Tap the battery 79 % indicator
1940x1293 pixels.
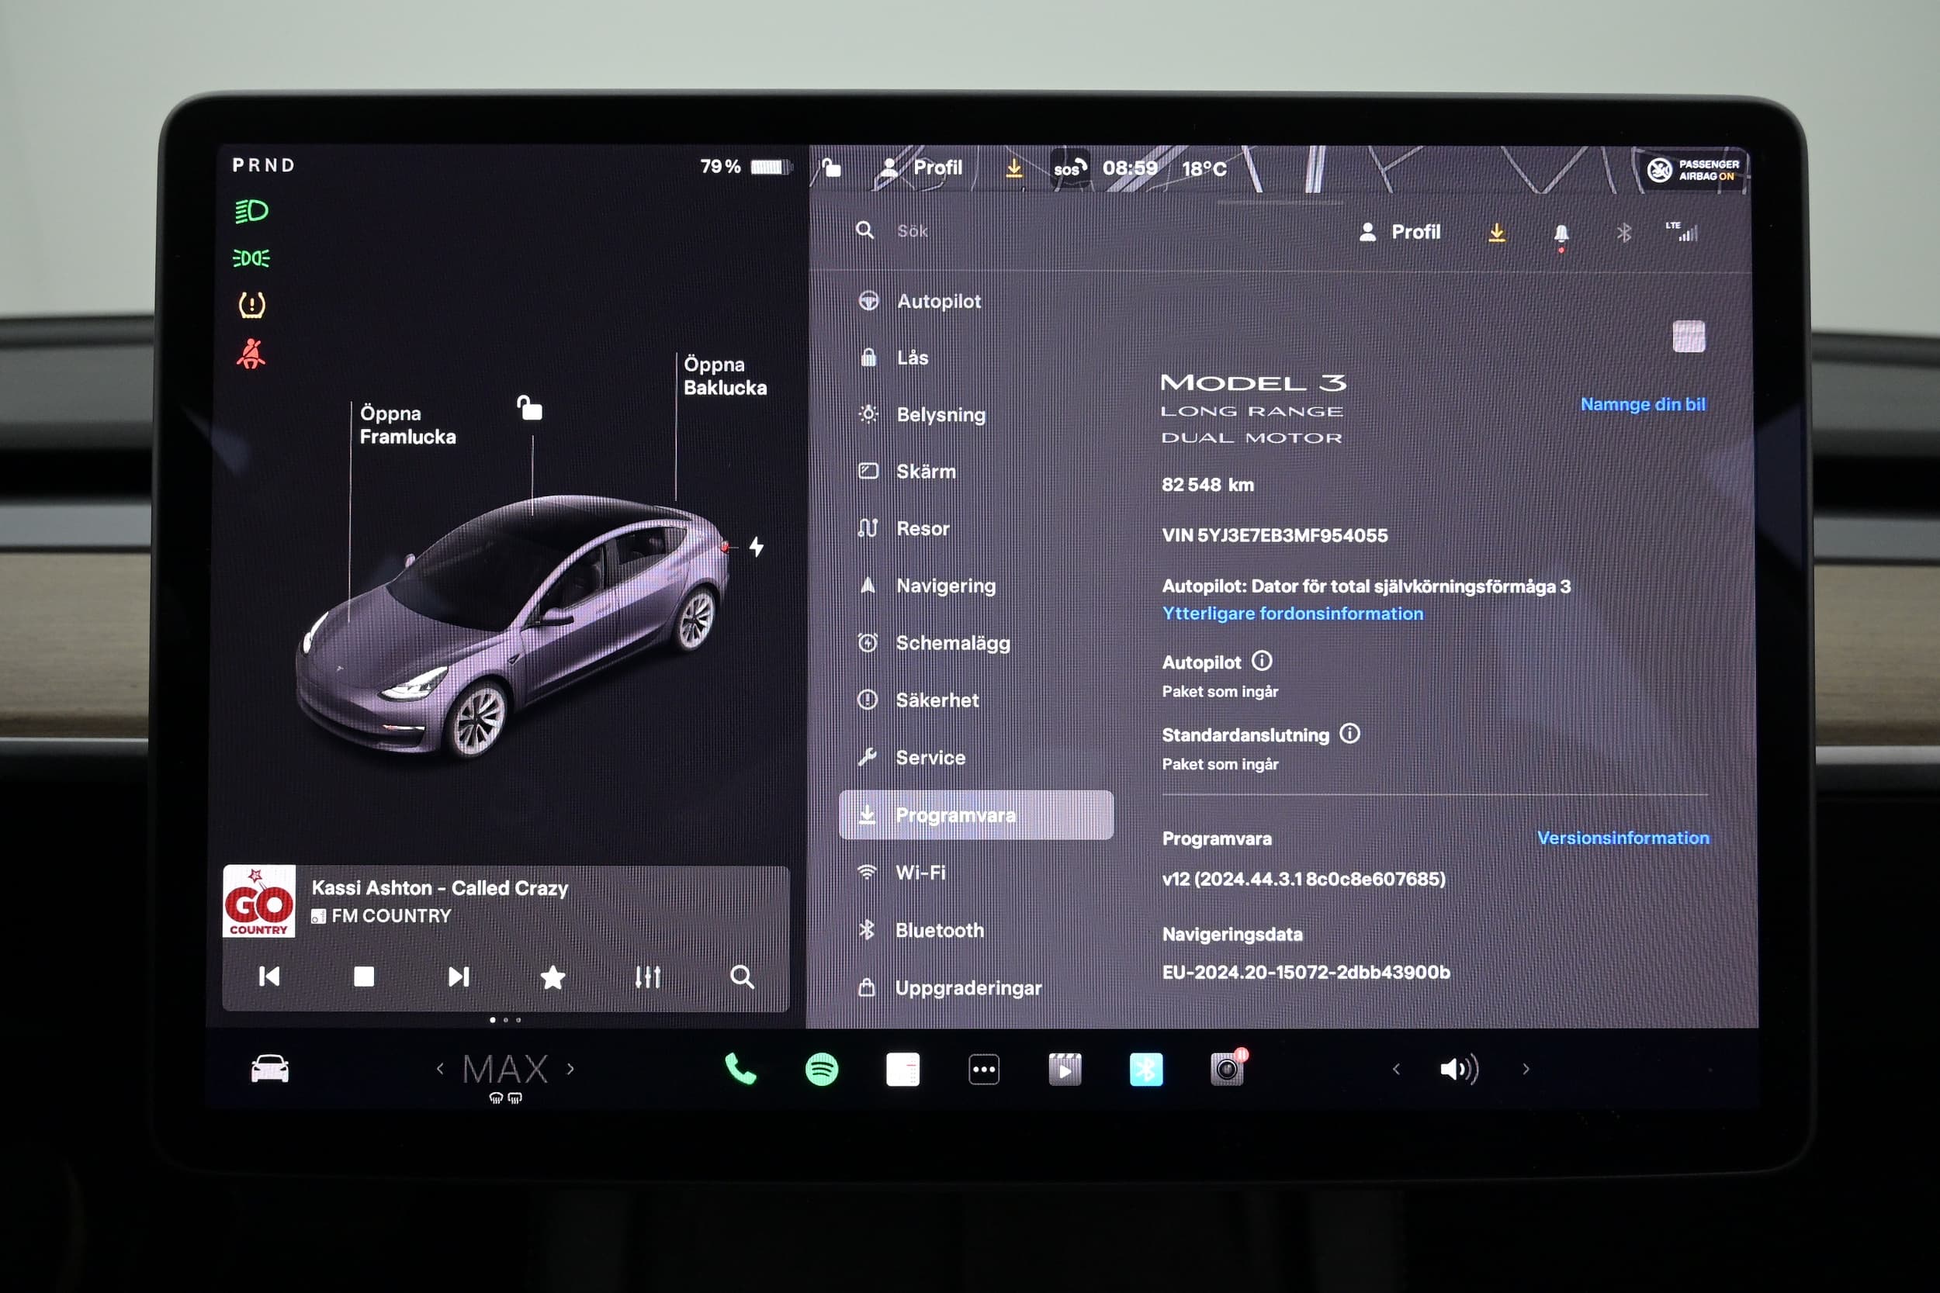click(x=746, y=167)
